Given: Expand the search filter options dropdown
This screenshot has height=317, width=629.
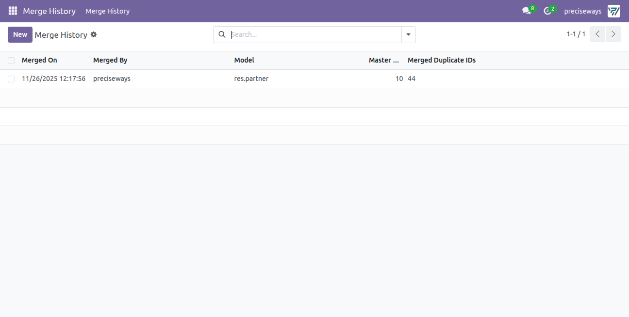Looking at the screenshot, I should [408, 34].
